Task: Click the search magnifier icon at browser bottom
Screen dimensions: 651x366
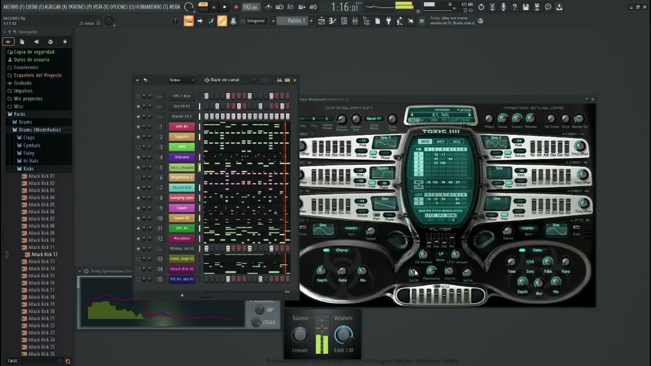Action: pos(68,361)
